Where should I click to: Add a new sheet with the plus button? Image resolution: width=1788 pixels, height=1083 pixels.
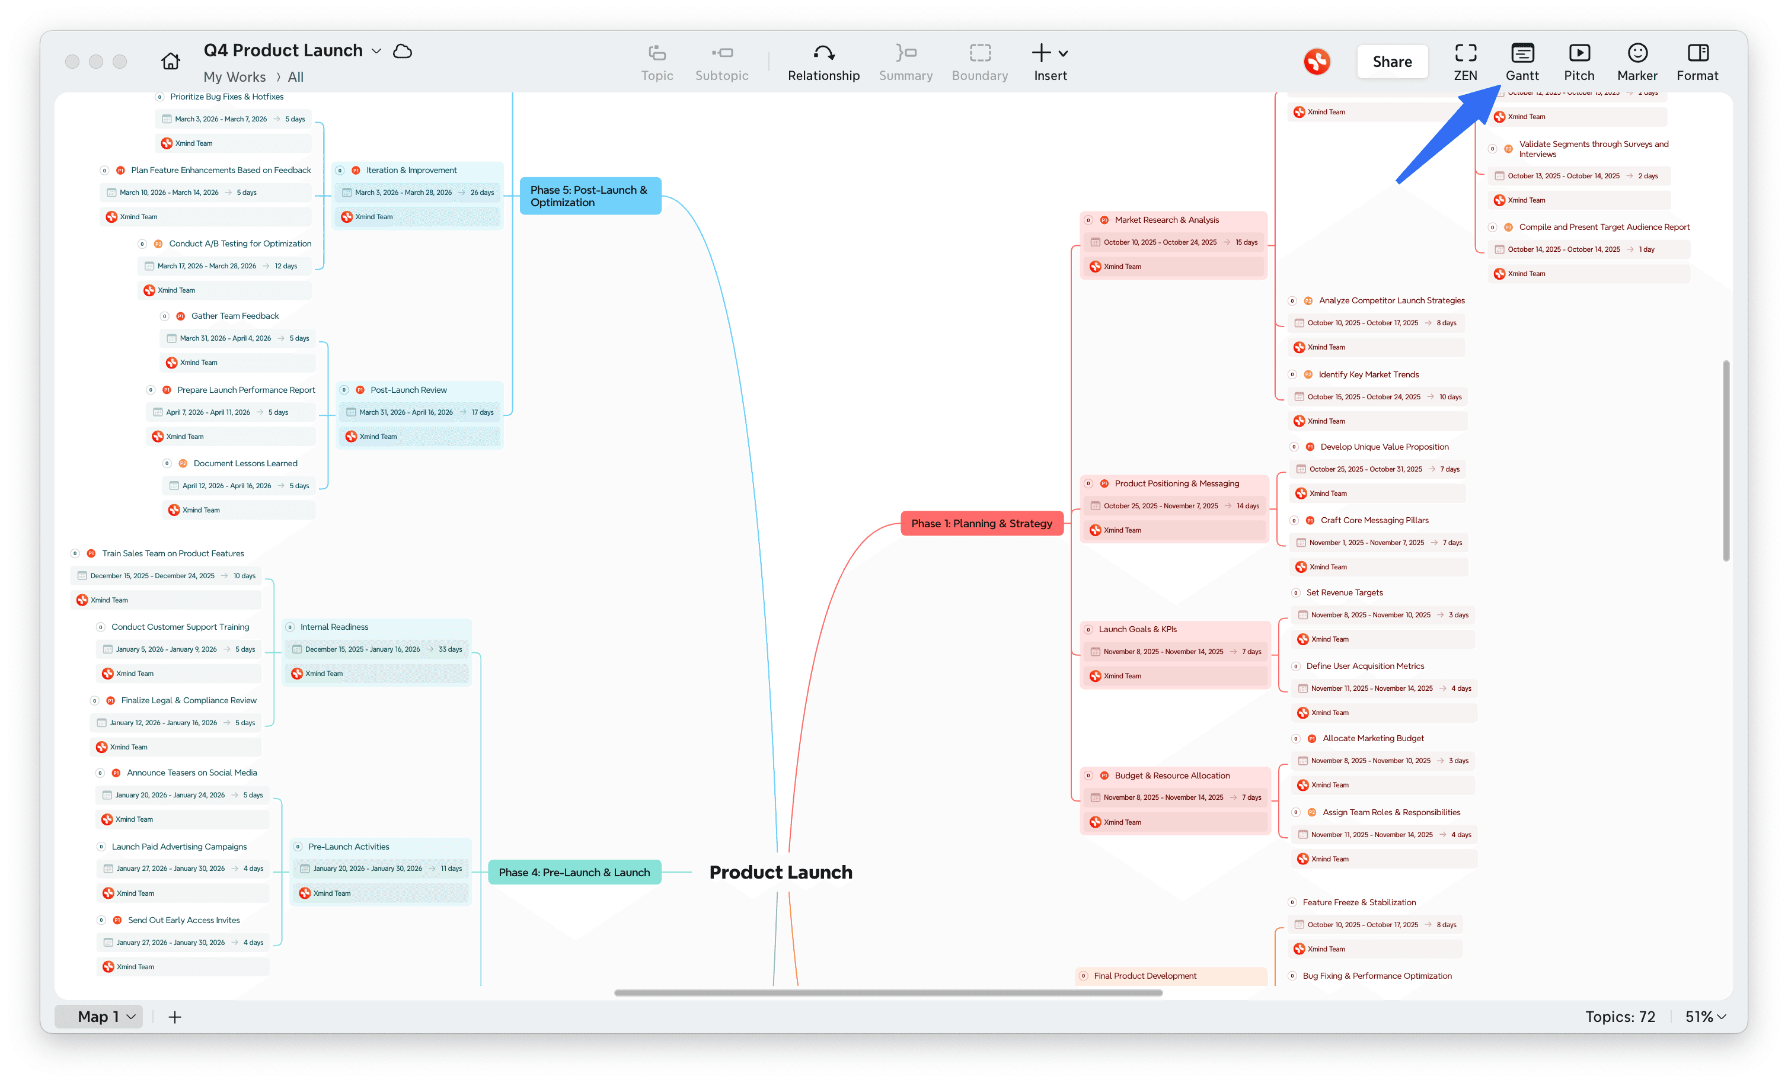(x=174, y=1016)
